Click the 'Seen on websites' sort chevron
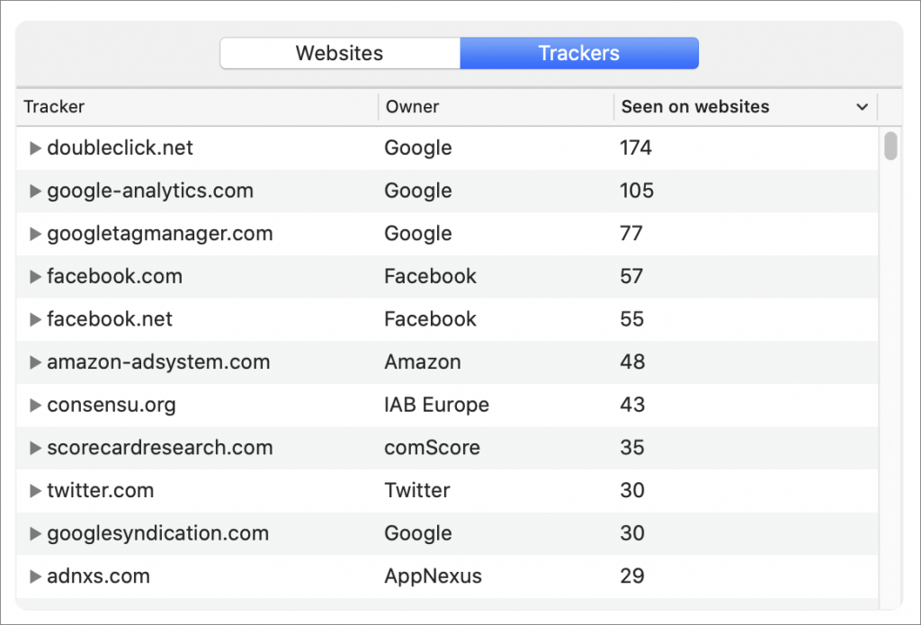Image resolution: width=921 pixels, height=625 pixels. [x=863, y=107]
